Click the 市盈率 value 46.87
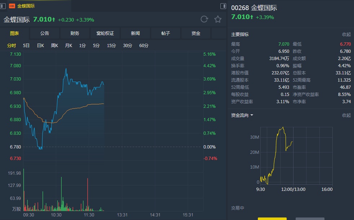The width and height of the screenshot is (354, 220). (x=345, y=87)
